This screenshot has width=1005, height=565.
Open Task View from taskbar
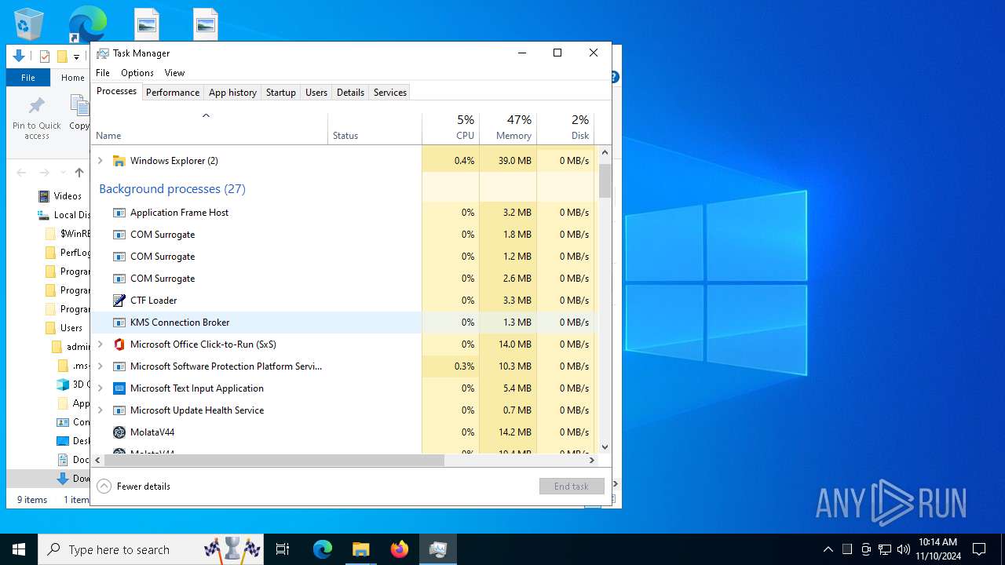click(x=283, y=549)
